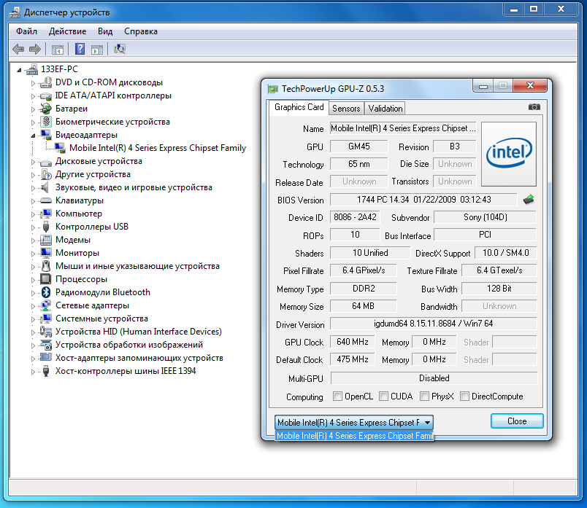Click the BIOS save chip icon
Viewport: 587px width, 508px height.
[529, 199]
